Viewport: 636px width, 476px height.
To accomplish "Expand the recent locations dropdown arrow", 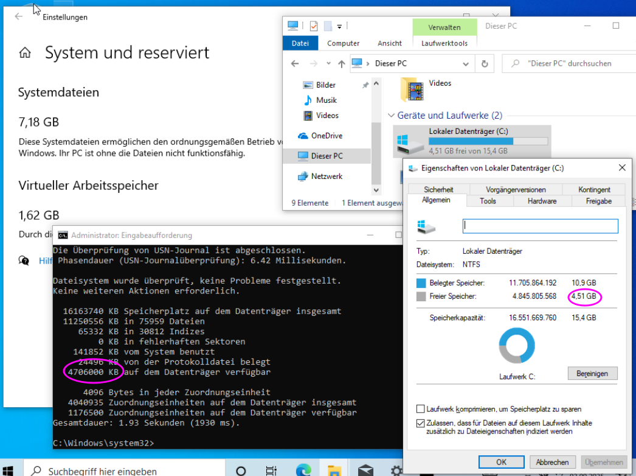I will pyautogui.click(x=328, y=63).
